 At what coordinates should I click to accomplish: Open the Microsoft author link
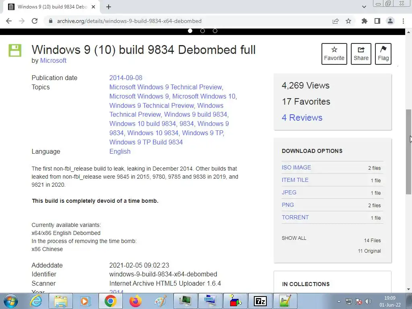click(53, 60)
